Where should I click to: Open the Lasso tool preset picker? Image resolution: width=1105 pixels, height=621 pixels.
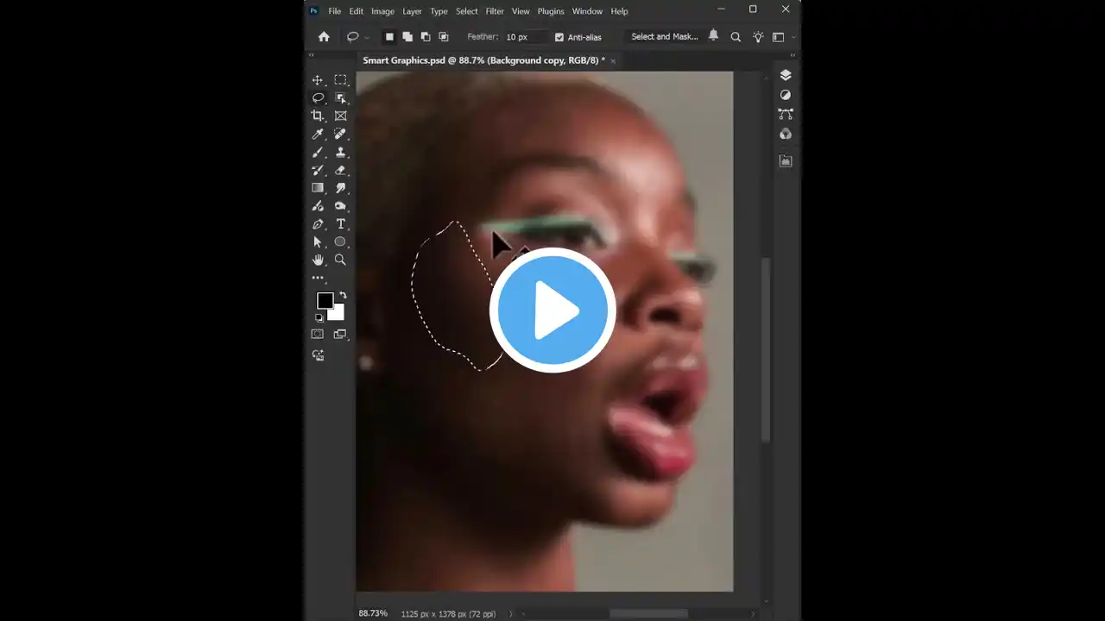coord(357,37)
